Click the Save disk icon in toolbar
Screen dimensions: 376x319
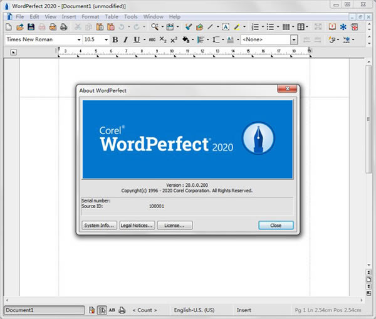coord(30,27)
